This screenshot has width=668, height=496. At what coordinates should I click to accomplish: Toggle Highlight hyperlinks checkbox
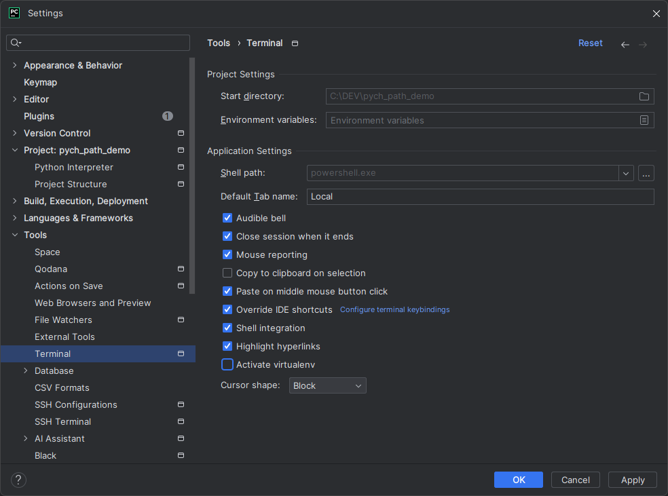click(x=227, y=346)
